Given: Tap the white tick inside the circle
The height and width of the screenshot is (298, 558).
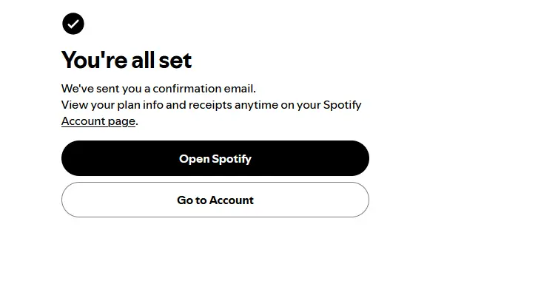Looking at the screenshot, I should 73,24.
